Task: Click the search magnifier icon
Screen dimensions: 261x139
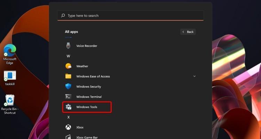Action: pos(63,16)
